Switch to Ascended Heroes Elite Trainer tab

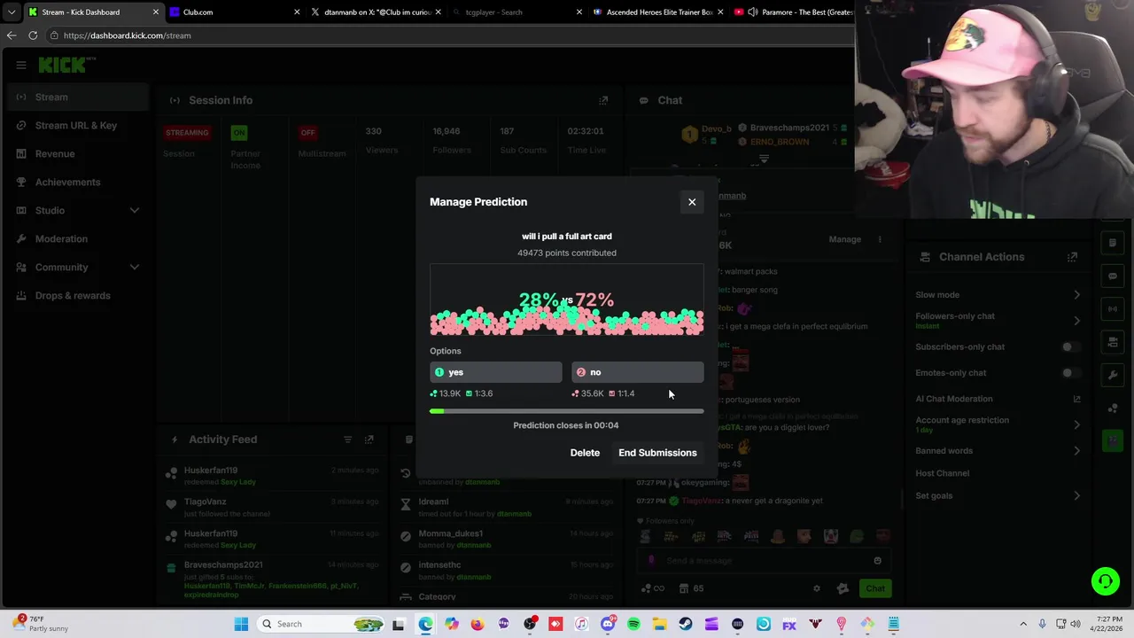[x=659, y=12]
